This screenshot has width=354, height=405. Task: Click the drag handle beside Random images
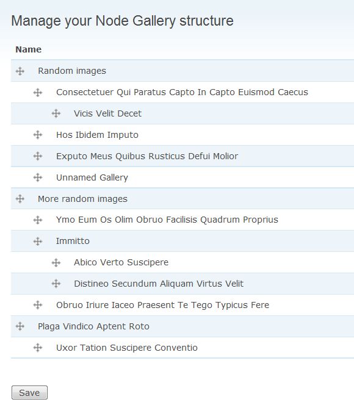(20, 71)
